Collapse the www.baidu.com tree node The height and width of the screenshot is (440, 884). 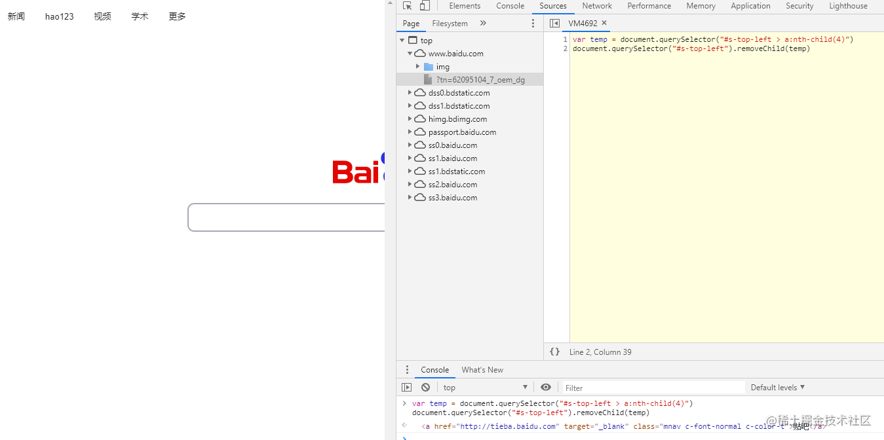(410, 54)
